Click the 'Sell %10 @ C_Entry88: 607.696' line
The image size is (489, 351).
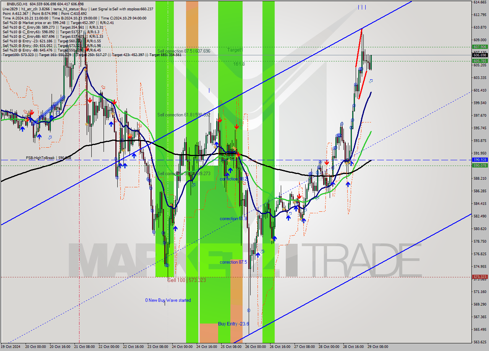coord(53,36)
